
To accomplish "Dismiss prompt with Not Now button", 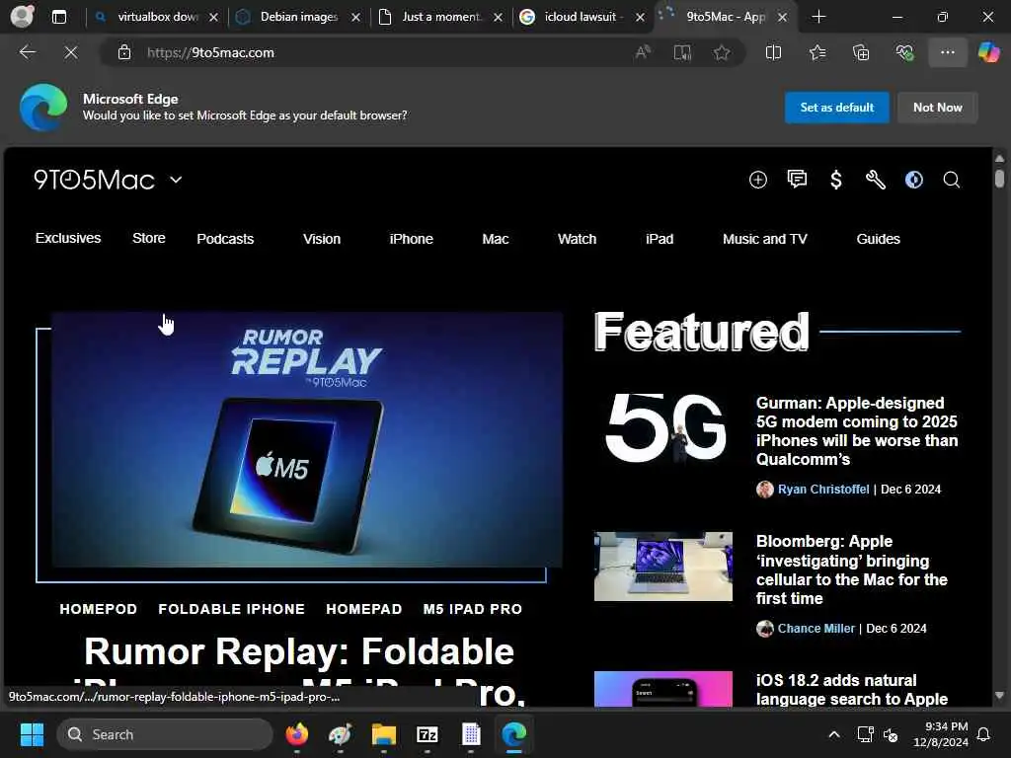I will point(938,107).
